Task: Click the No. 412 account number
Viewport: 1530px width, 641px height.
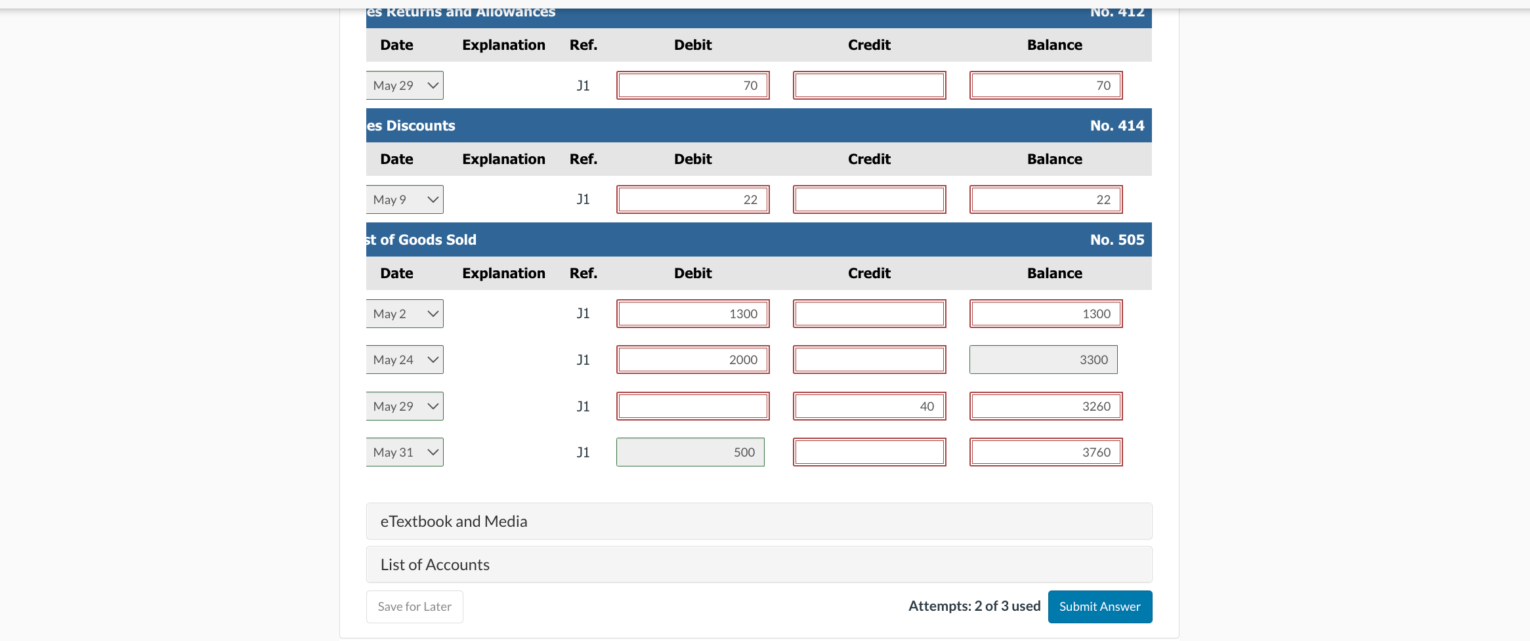Action: (x=1117, y=12)
